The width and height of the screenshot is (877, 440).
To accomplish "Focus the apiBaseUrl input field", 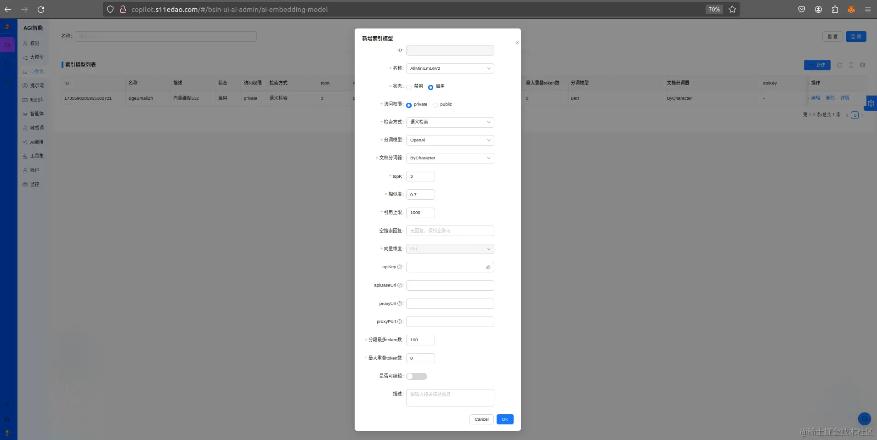I will point(450,286).
